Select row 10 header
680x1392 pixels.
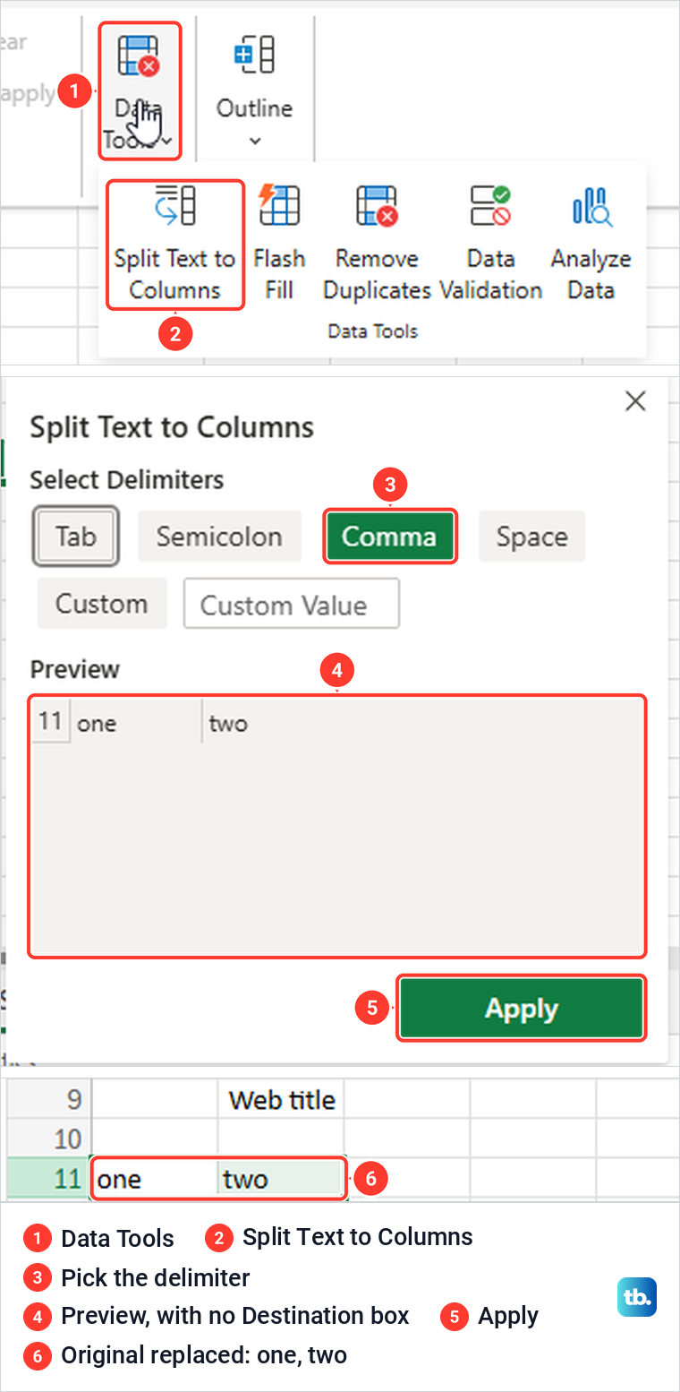pos(48,1139)
